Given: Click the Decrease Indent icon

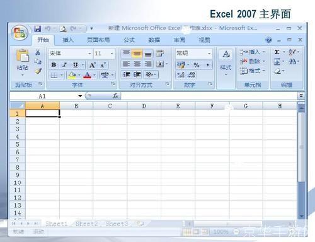Looking at the screenshot, I should coord(127,74).
